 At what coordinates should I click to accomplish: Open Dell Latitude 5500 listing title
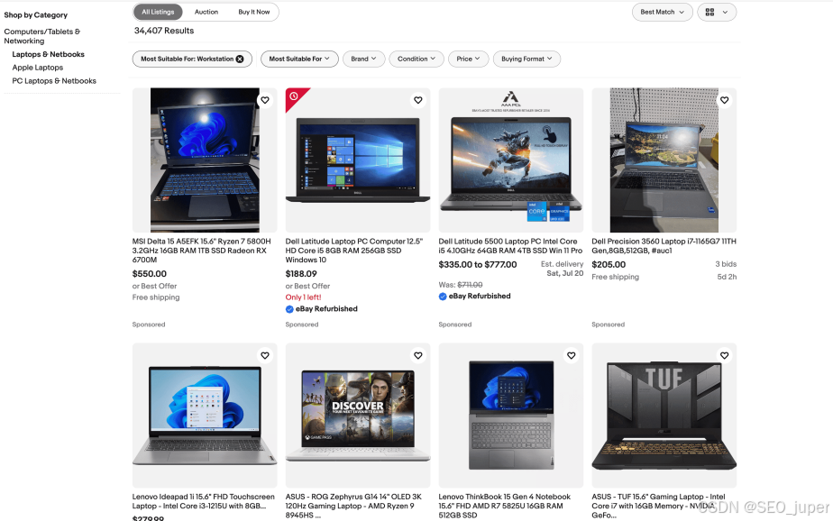pyautogui.click(x=510, y=246)
